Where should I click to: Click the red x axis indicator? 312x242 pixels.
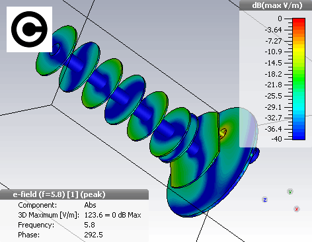297,209
